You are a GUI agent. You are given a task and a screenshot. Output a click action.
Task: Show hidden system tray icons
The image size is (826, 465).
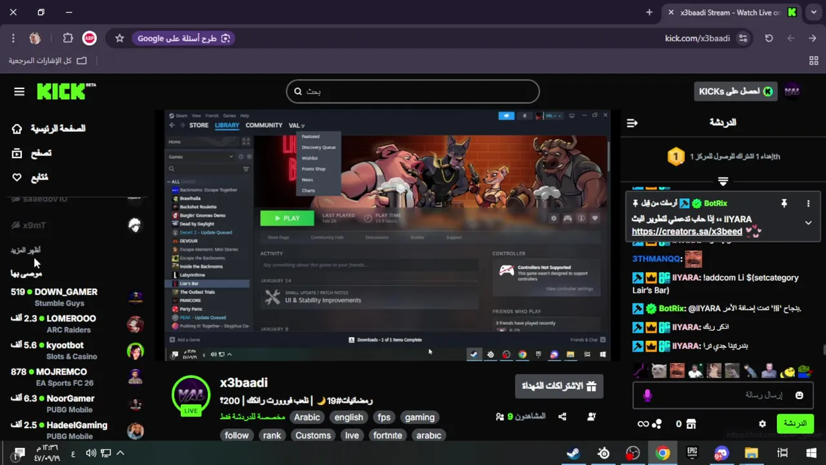tap(120, 453)
